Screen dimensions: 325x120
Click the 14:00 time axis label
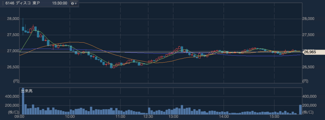click(223, 117)
